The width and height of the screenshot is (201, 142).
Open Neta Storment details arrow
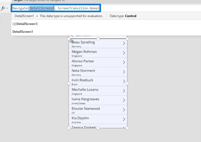[124, 72]
